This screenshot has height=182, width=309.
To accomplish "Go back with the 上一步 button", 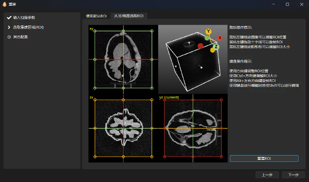I will tap(267, 175).
